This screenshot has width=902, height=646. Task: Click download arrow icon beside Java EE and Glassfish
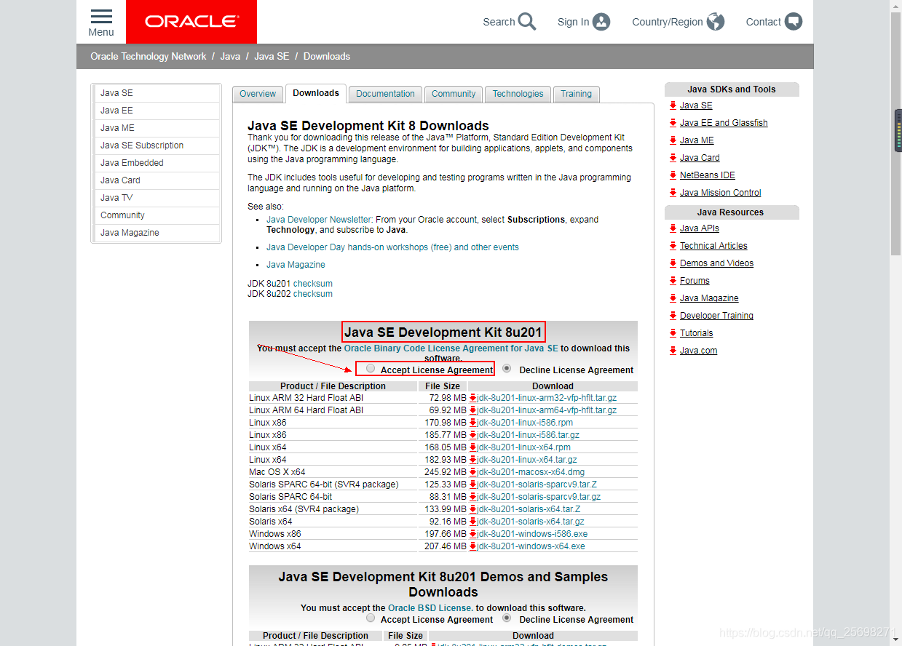pos(673,123)
